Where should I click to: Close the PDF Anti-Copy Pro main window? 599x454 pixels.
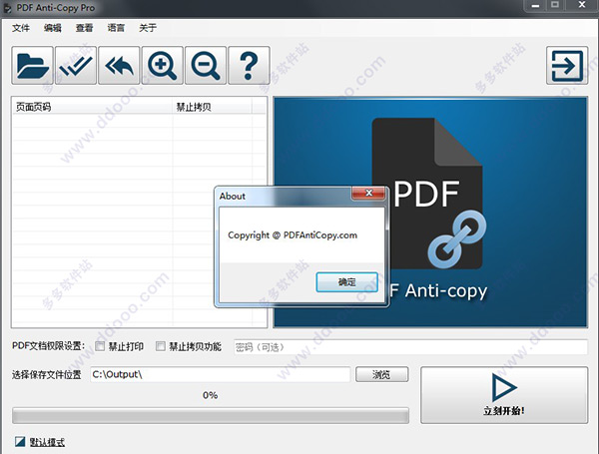coord(582,5)
